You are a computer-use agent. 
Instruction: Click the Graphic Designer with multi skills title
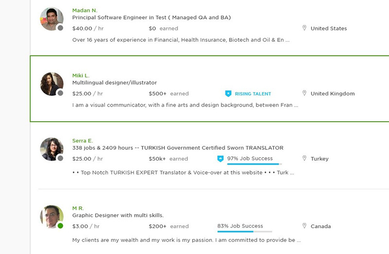pyautogui.click(x=118, y=215)
